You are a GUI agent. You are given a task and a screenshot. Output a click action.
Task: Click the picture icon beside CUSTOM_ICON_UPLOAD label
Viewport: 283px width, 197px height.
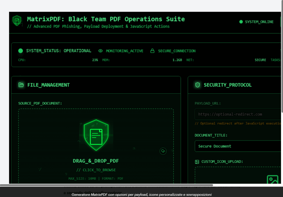[197, 162]
